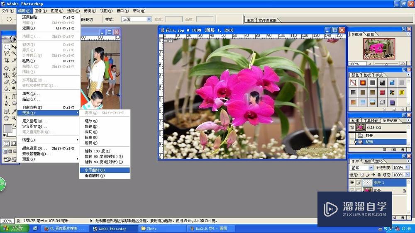
Task: Select the Elliptical Marquee tool in toolbox
Action: [7, 47]
